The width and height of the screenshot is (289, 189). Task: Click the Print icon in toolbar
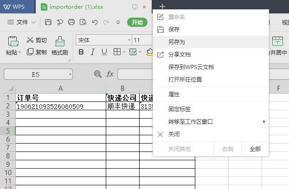coord(71,22)
